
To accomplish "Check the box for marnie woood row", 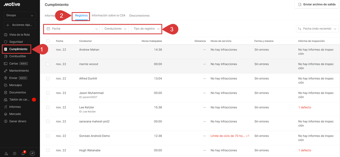I will tap(48, 64).
